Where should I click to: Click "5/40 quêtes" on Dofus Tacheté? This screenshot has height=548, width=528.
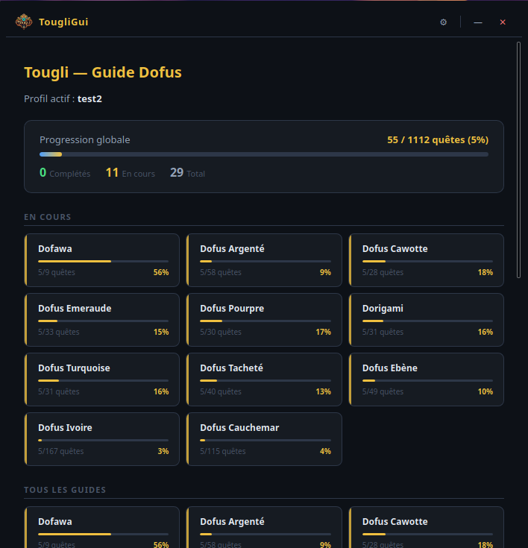point(221,391)
